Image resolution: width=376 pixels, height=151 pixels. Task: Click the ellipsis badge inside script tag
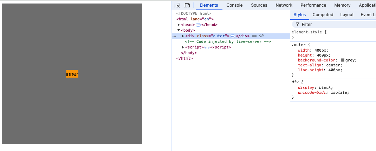[x=207, y=47]
